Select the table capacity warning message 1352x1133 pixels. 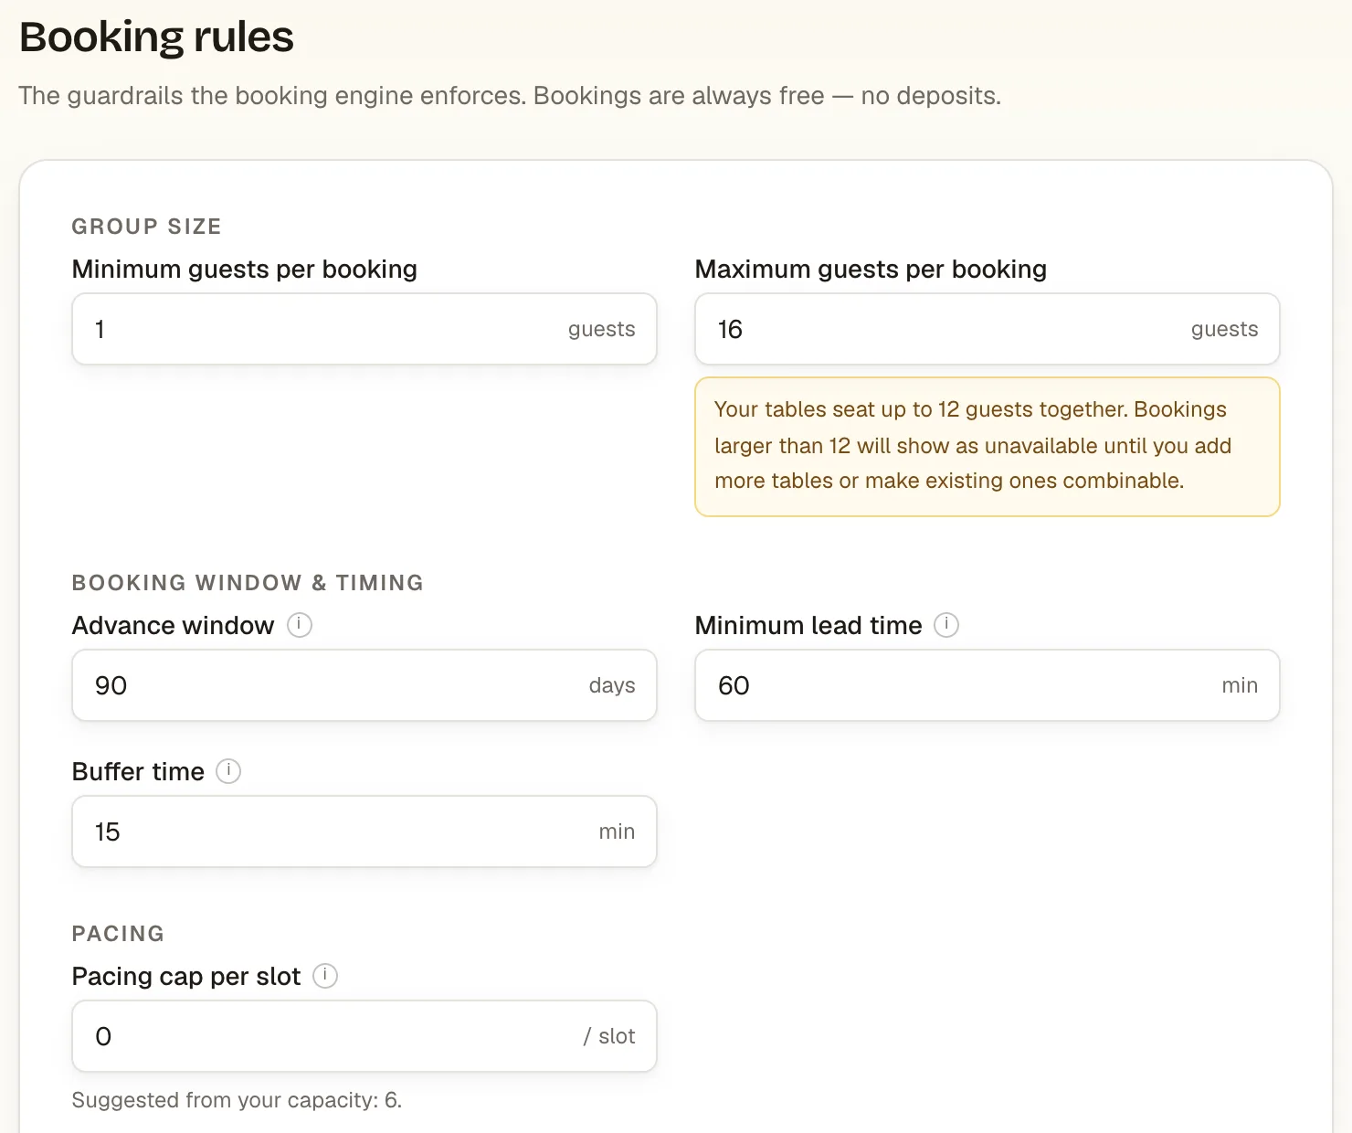click(988, 447)
